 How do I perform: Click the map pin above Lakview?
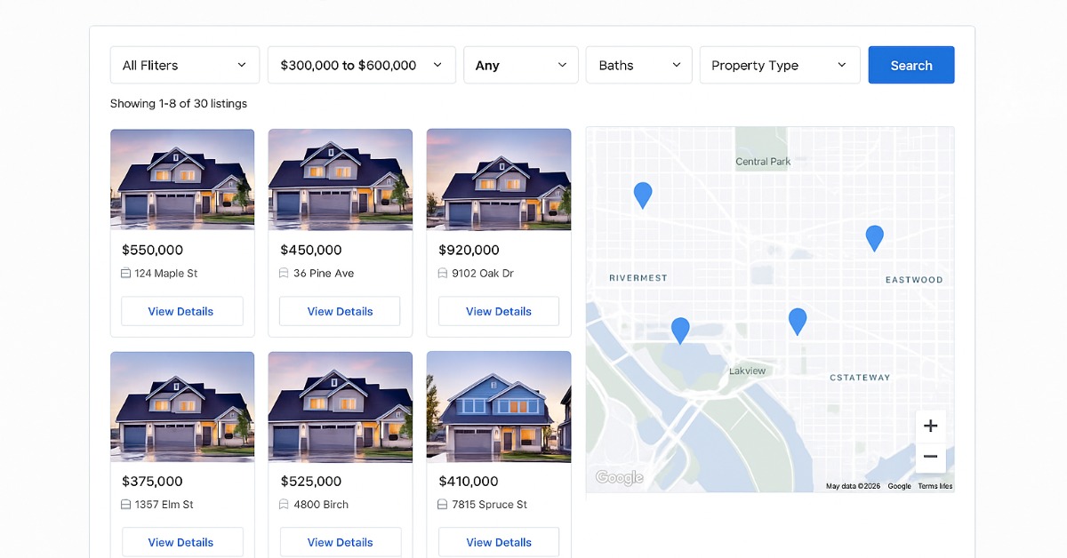tap(798, 321)
